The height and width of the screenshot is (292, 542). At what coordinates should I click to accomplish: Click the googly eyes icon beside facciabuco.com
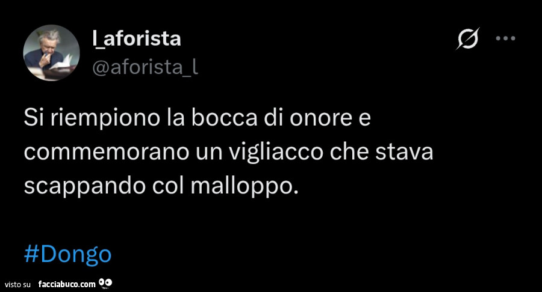(x=105, y=284)
